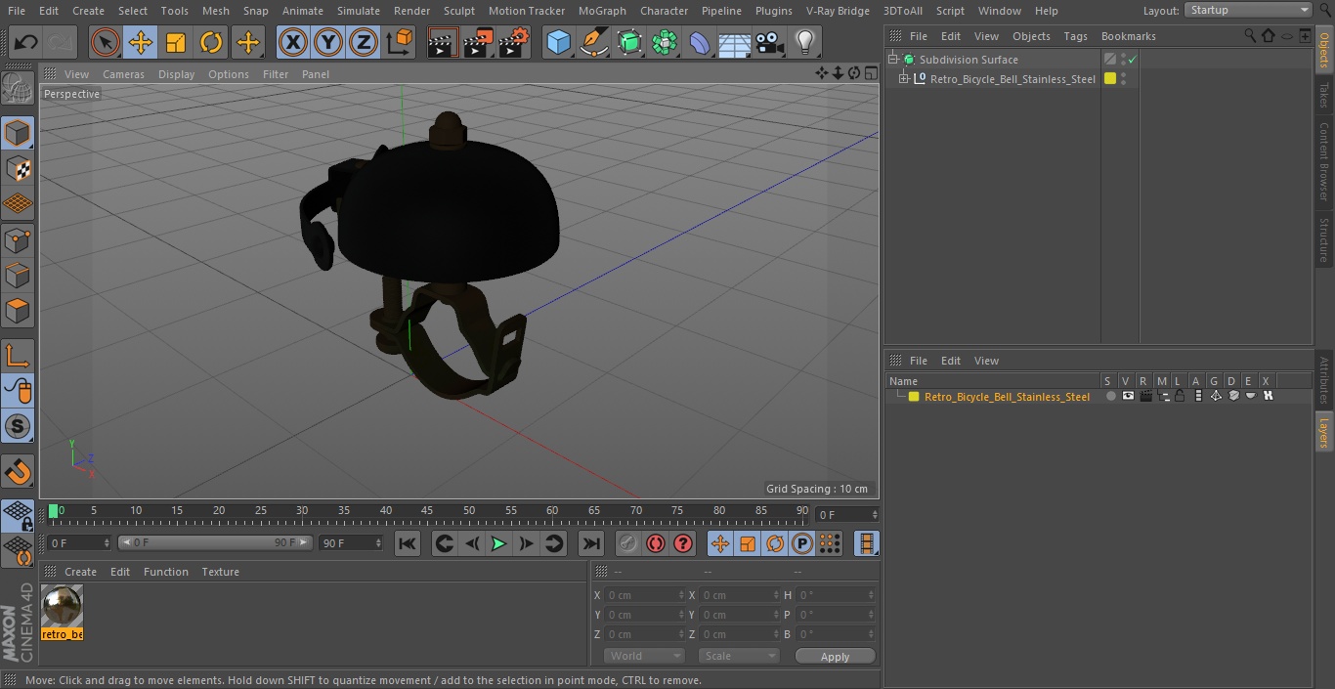Open the timeline window film icon
The height and width of the screenshot is (689, 1335).
(866, 543)
